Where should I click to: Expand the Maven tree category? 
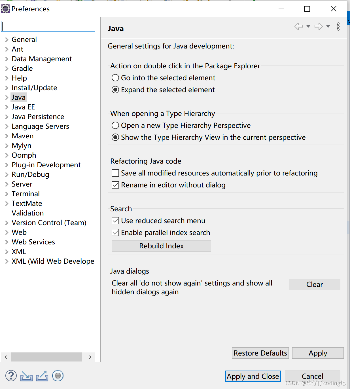(x=7, y=136)
